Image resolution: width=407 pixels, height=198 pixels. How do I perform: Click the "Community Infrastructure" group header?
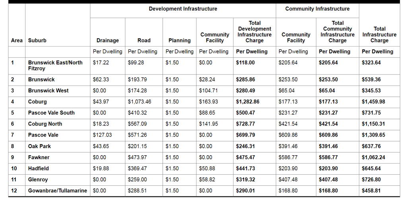317,9
